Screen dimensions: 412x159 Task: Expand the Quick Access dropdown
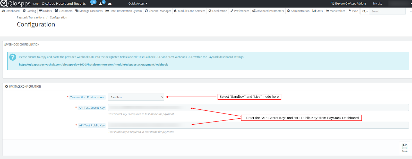coord(138,4)
